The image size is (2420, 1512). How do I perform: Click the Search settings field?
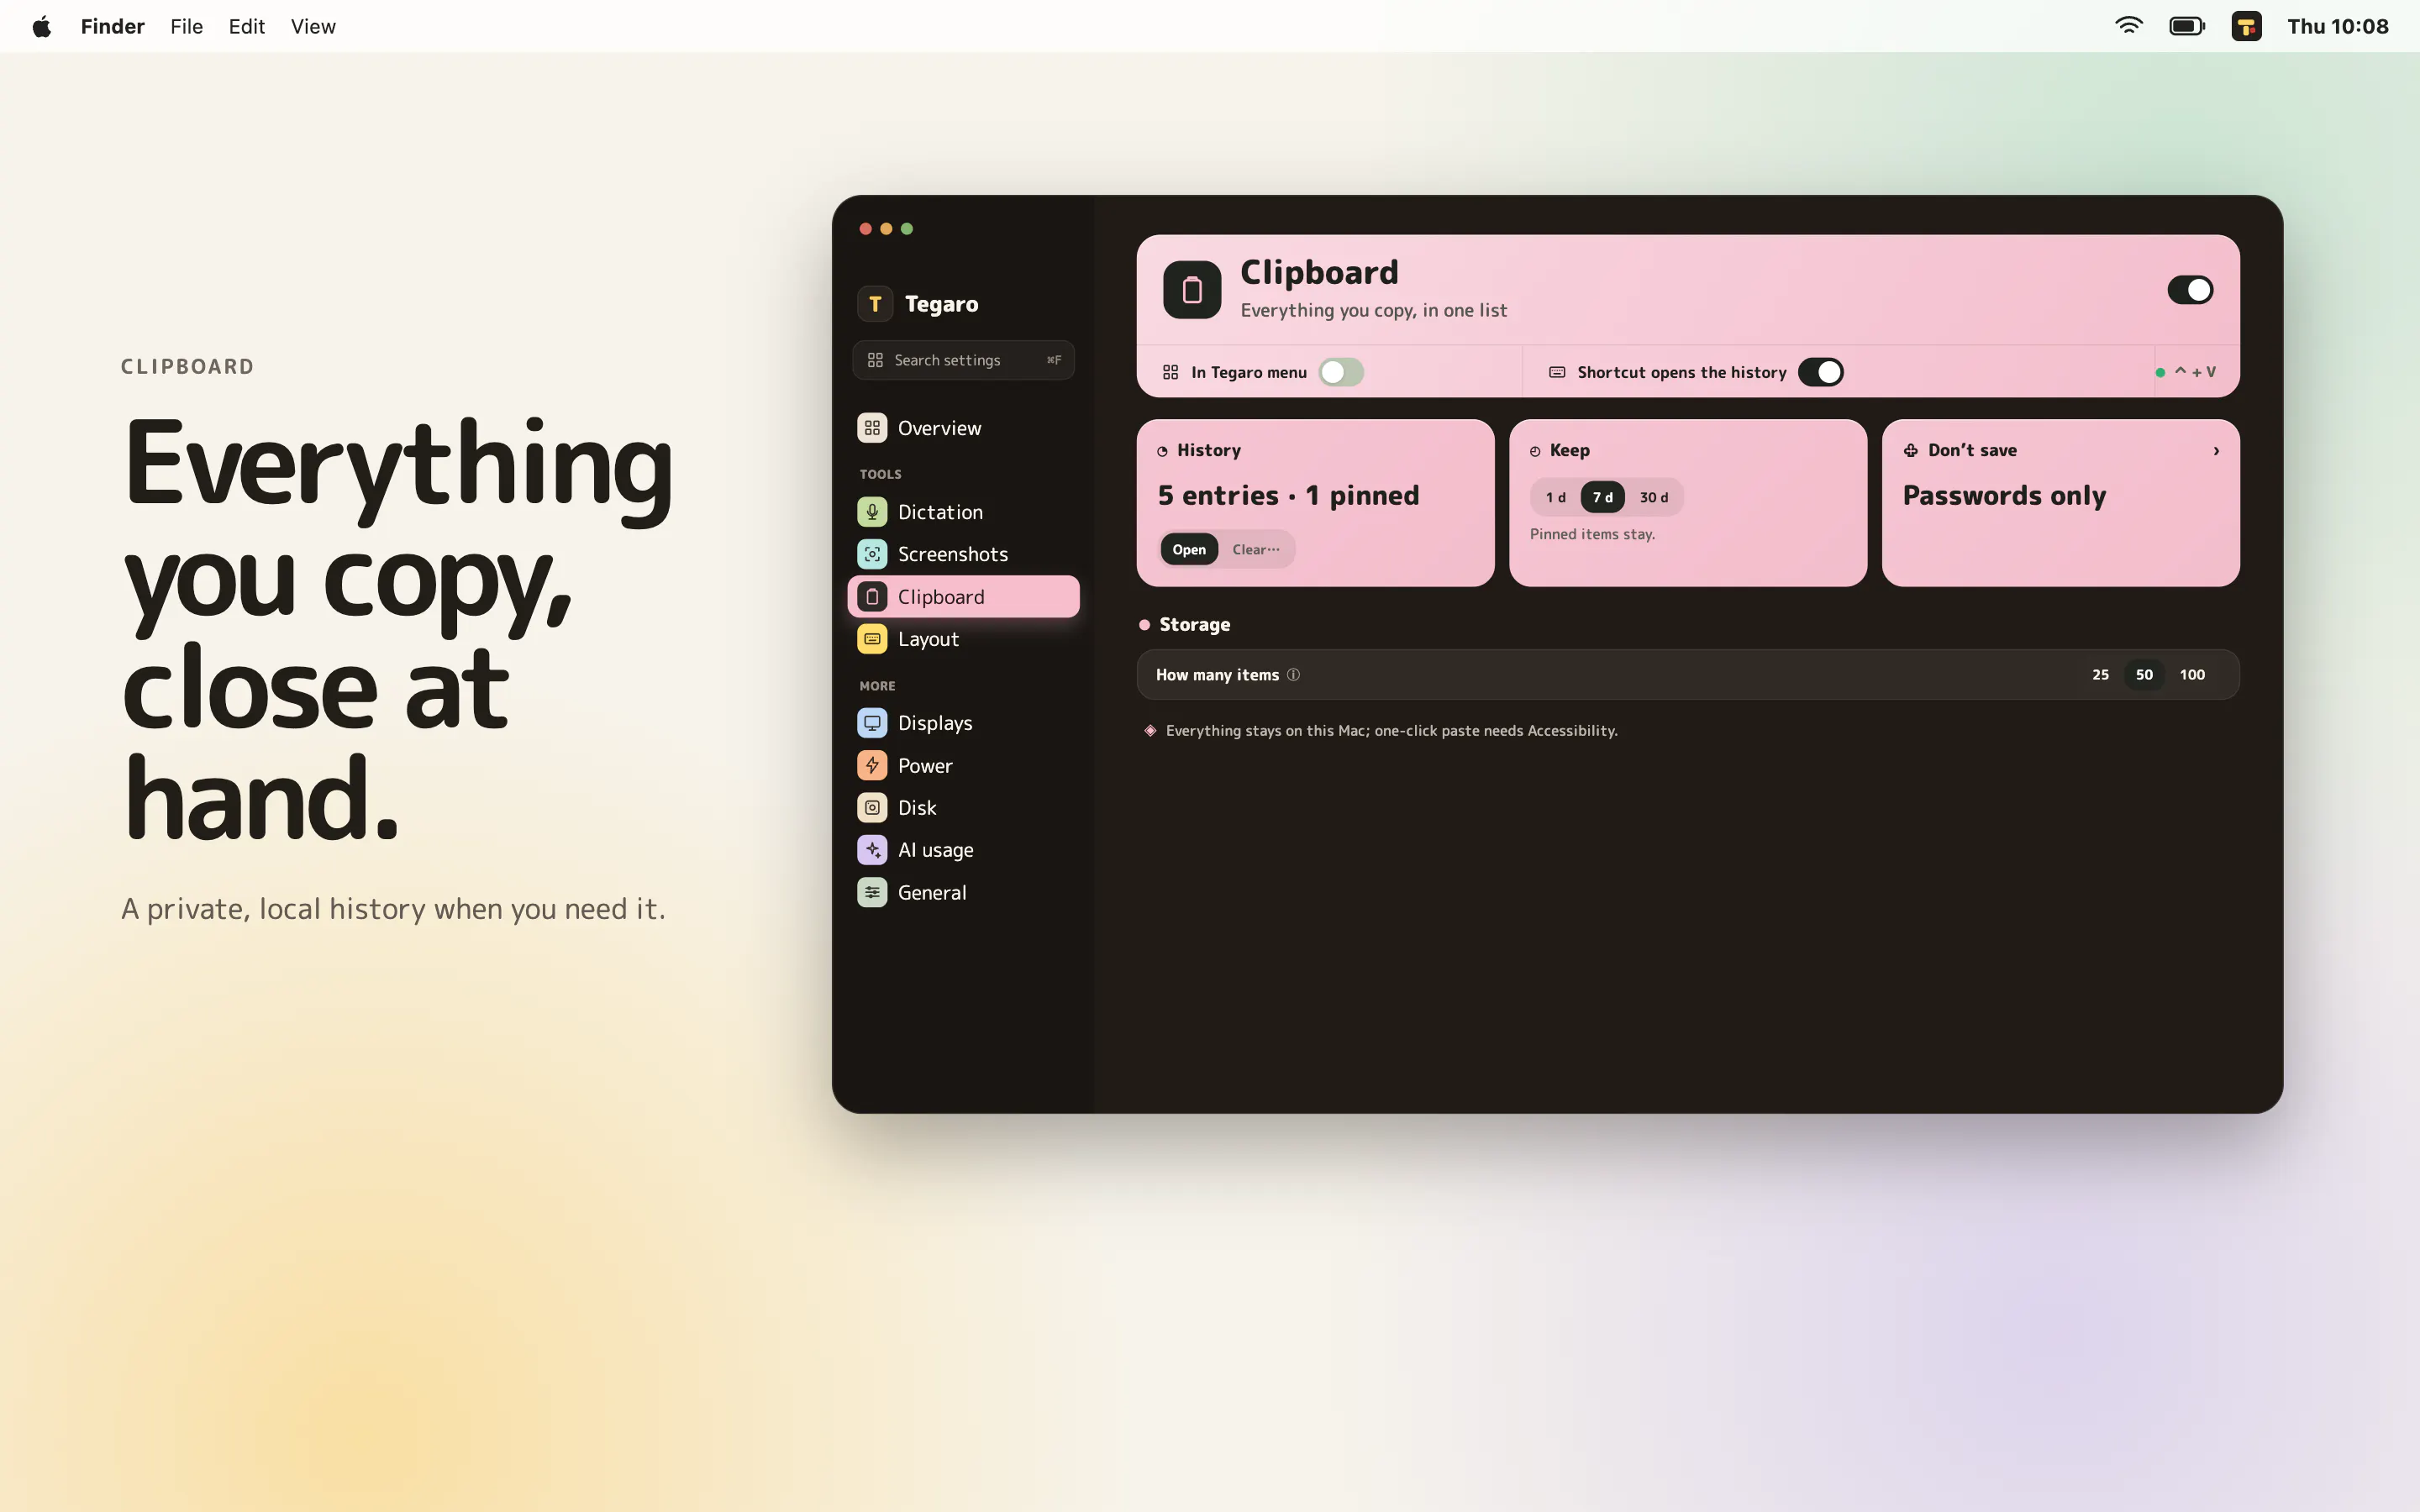964,360
